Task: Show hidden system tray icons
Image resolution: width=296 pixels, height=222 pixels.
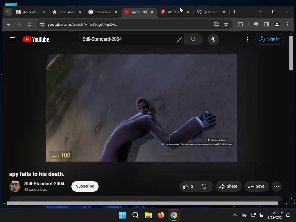Action: [235, 215]
